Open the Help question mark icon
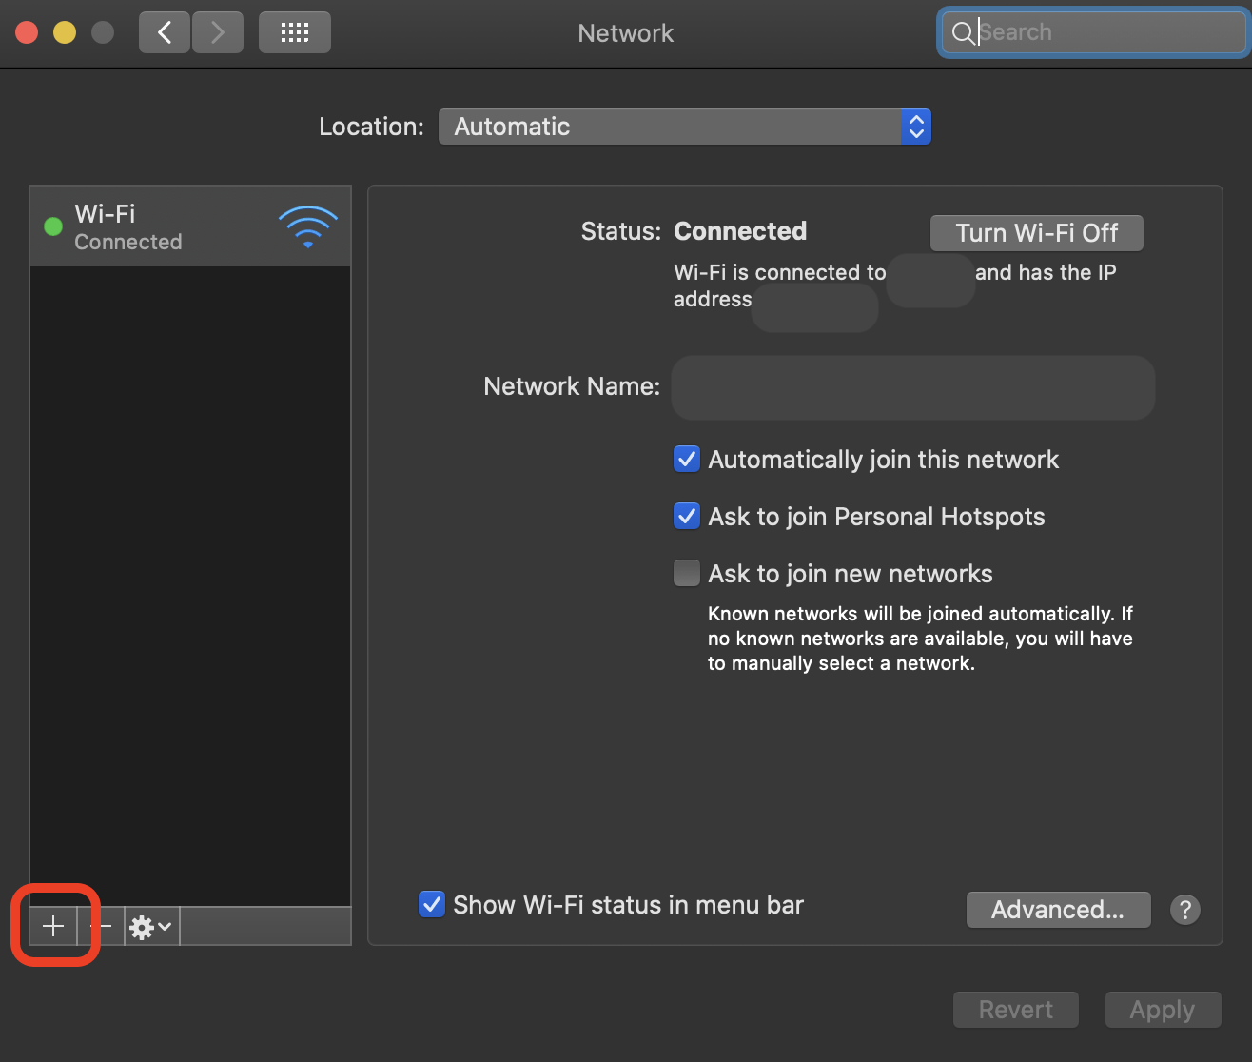1252x1062 pixels. 1184,910
